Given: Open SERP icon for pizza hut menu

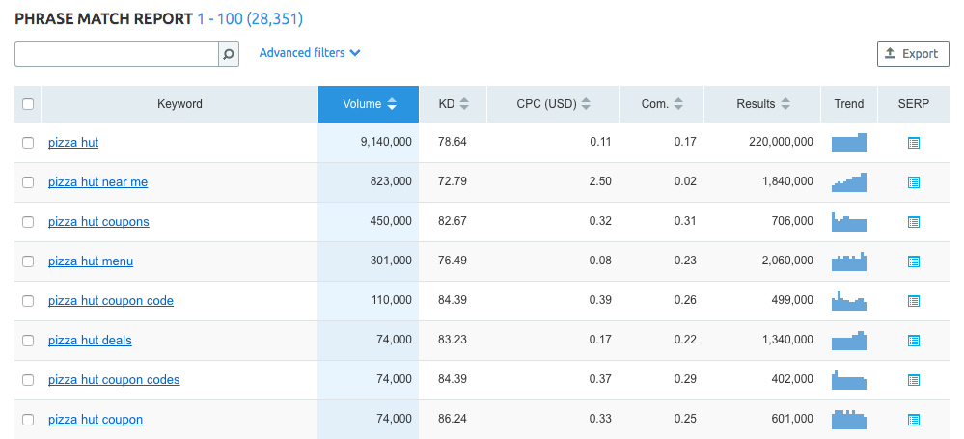Looking at the screenshot, I should (914, 261).
